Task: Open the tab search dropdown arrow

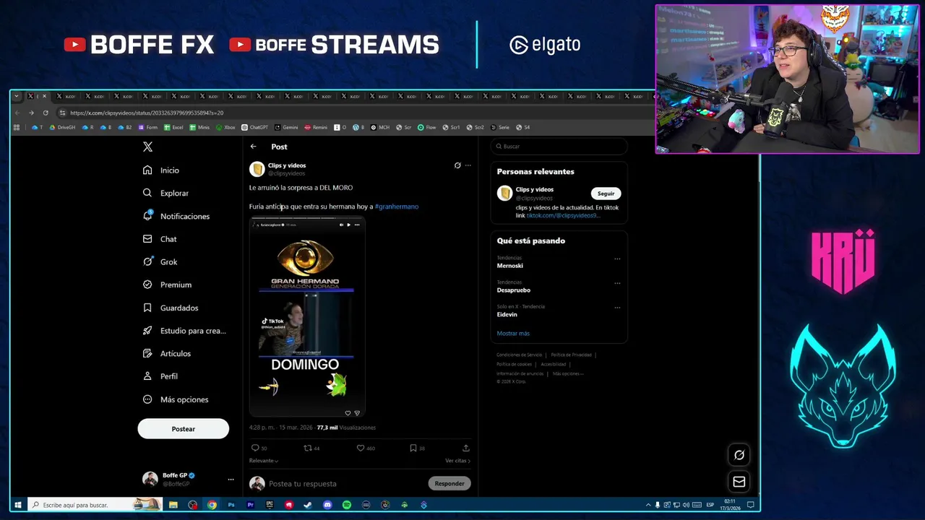Action: click(x=16, y=96)
